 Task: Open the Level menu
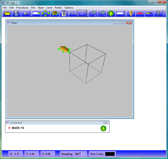[49, 8]
